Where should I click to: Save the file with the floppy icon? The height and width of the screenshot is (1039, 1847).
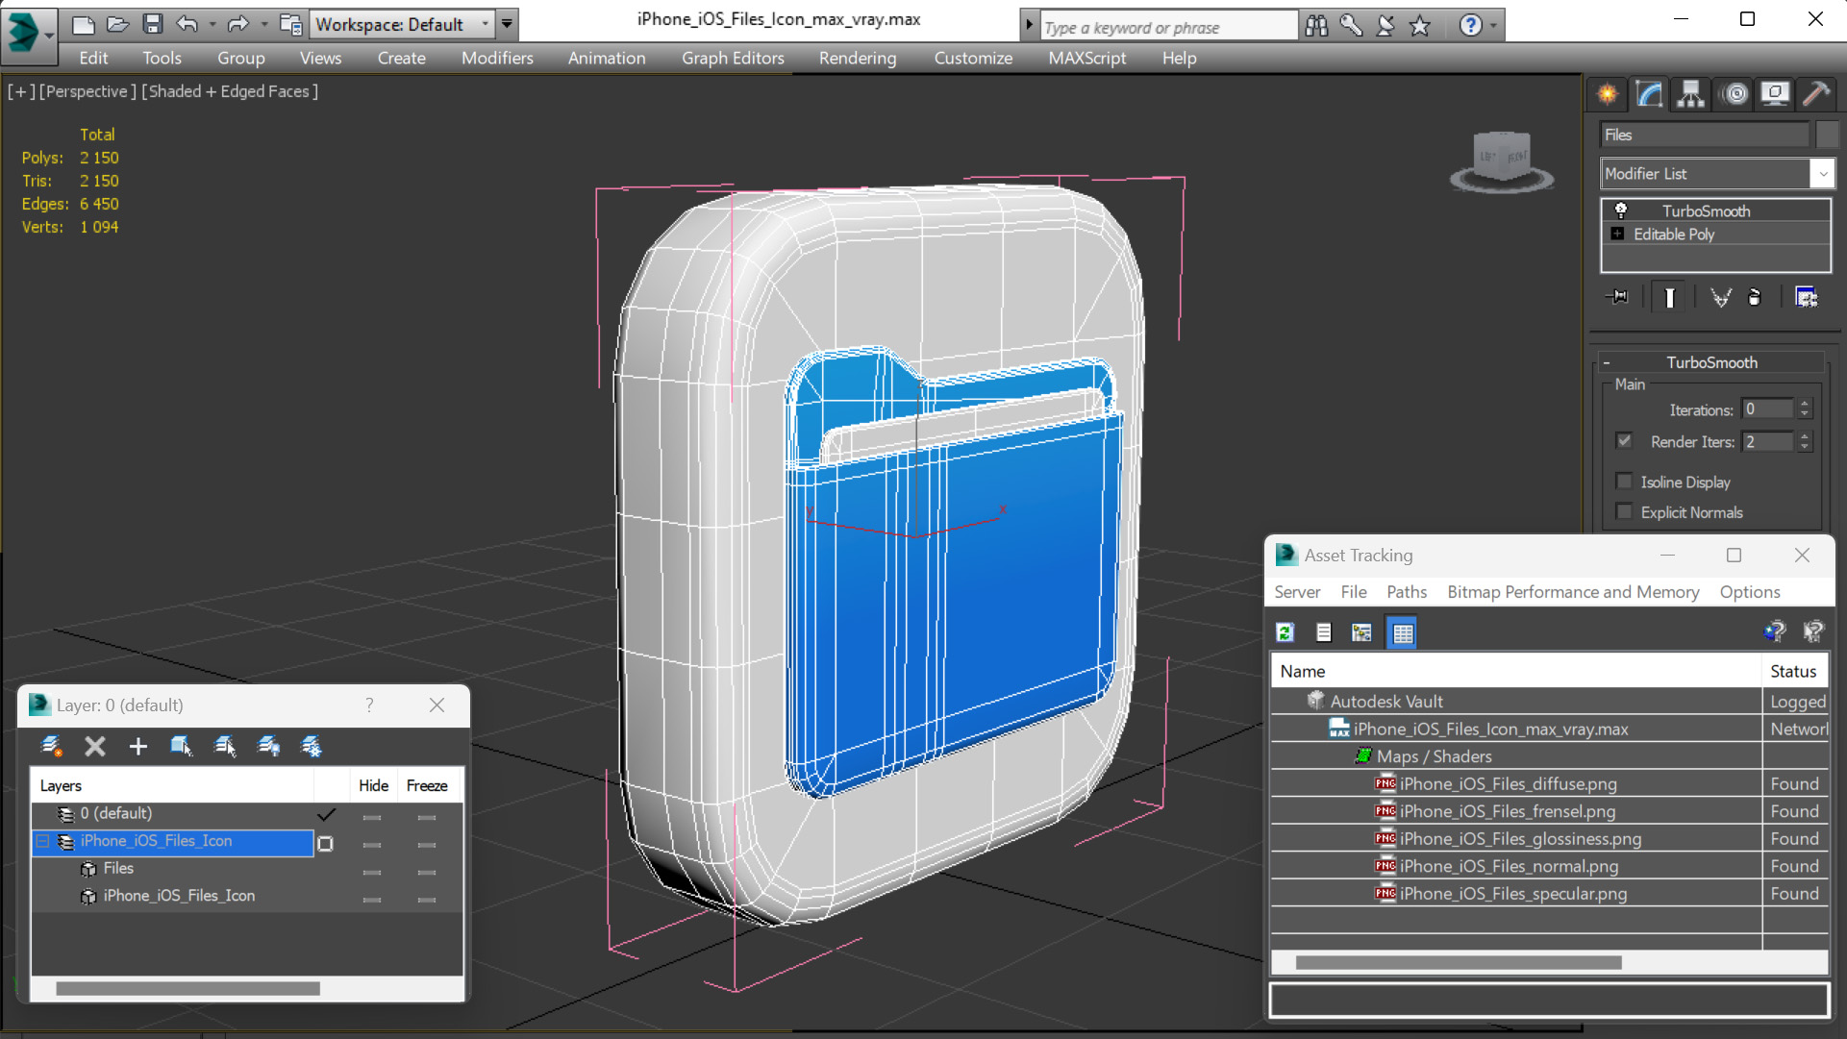click(x=153, y=24)
